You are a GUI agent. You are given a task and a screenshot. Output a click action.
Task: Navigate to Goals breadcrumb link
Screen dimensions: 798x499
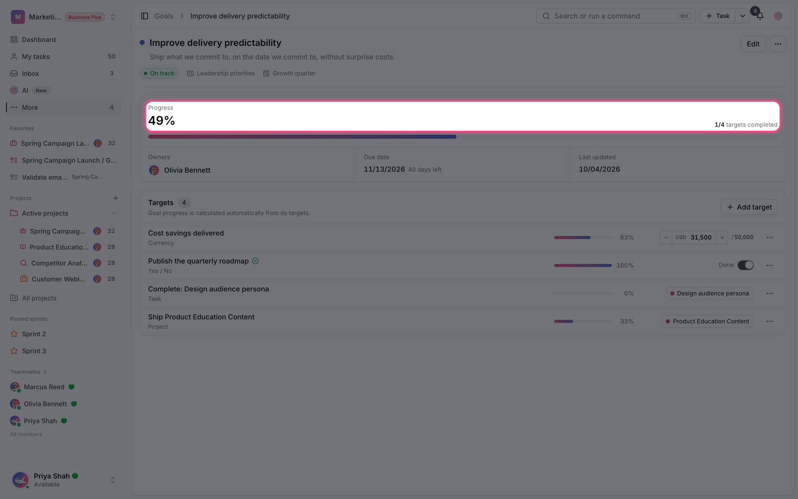click(x=164, y=16)
